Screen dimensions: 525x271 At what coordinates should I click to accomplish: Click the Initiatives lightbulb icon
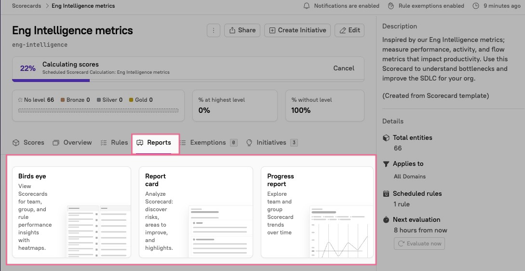[x=249, y=143]
